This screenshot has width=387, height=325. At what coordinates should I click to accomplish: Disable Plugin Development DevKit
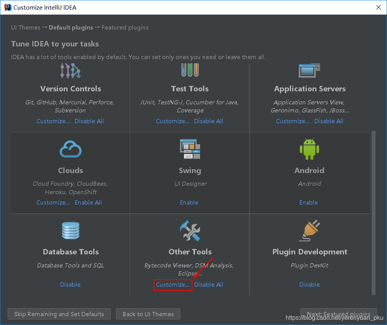[x=309, y=285]
